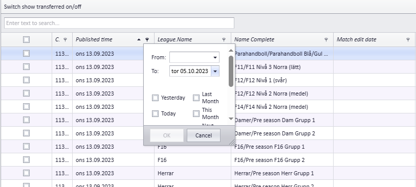
Task: Open filter icon on Match edit date column
Action: tap(408, 40)
